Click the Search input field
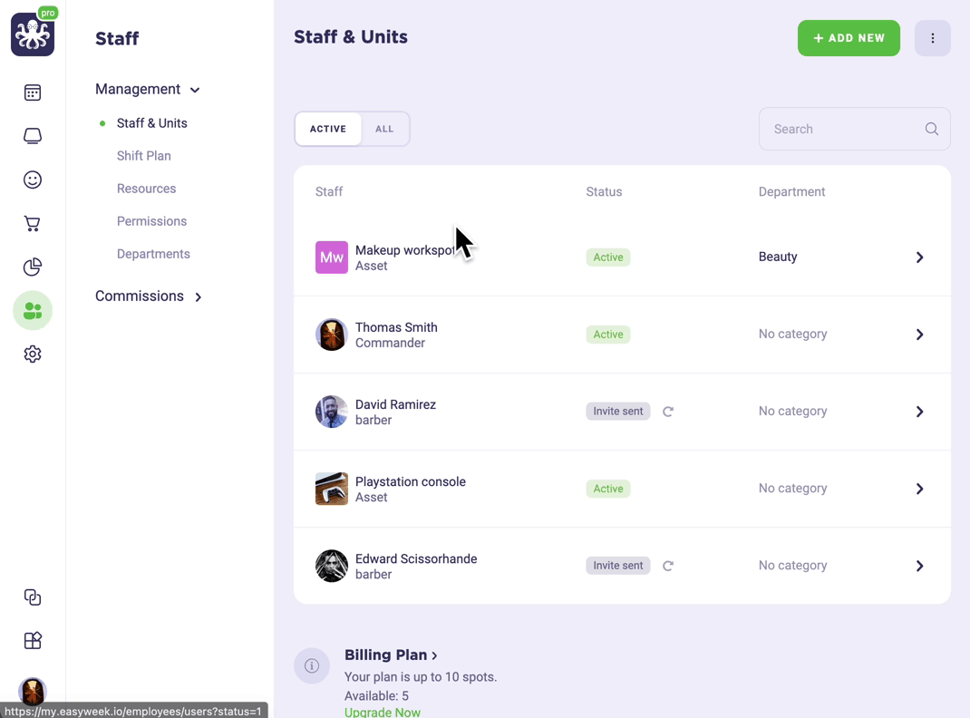 [x=854, y=129]
